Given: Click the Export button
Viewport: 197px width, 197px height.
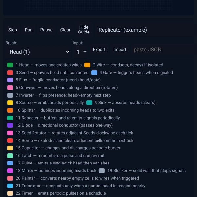Looking at the screenshot, I should (x=99, y=50).
